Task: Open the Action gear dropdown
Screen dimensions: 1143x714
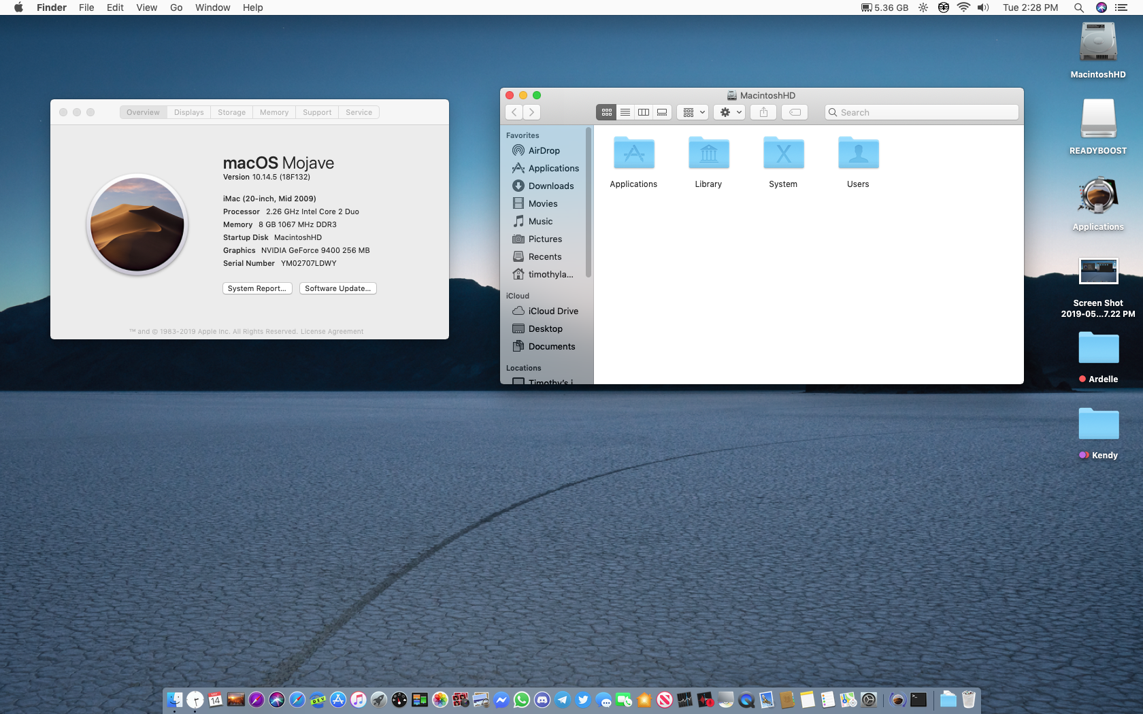Action: pyautogui.click(x=730, y=112)
